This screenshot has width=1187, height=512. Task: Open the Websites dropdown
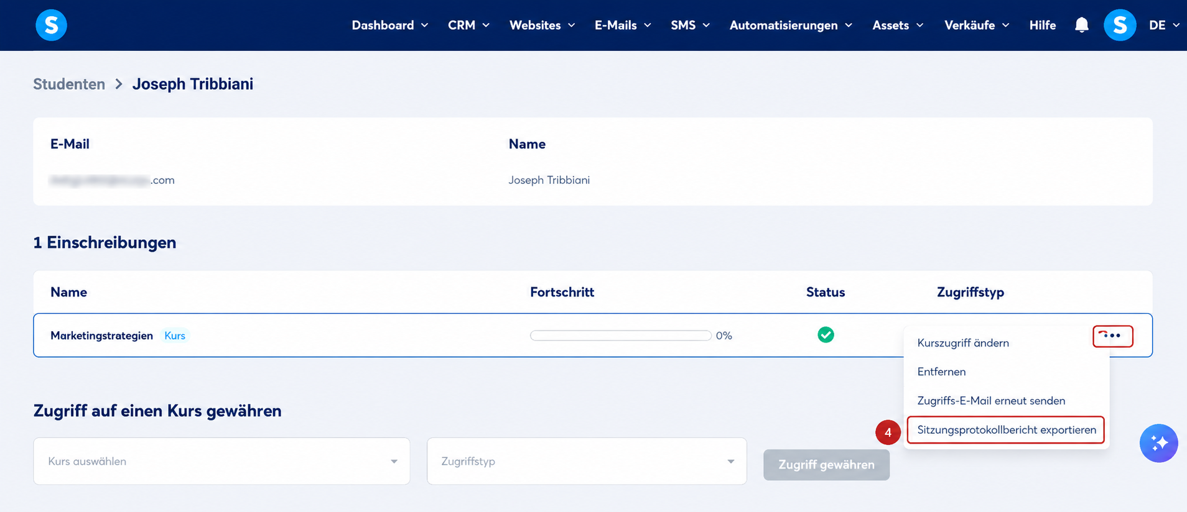[542, 25]
